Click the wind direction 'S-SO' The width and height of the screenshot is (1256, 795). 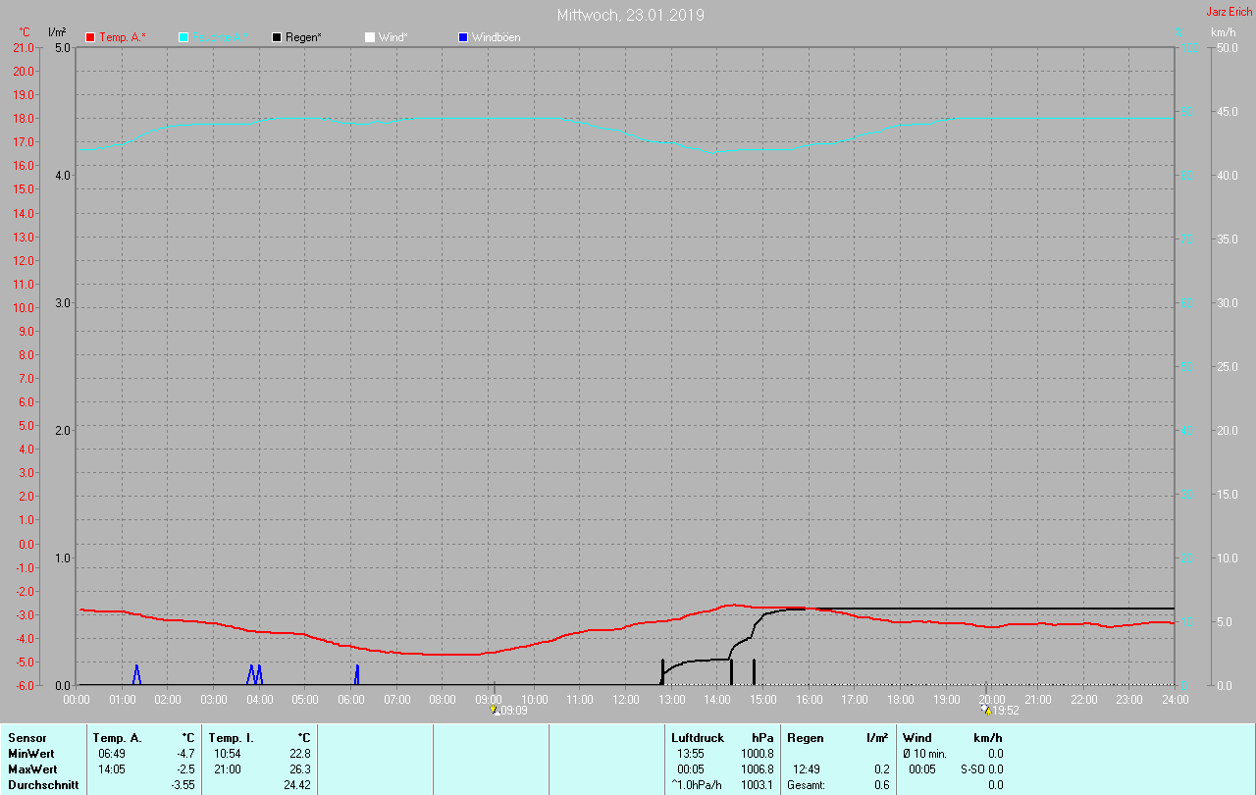[x=972, y=769]
